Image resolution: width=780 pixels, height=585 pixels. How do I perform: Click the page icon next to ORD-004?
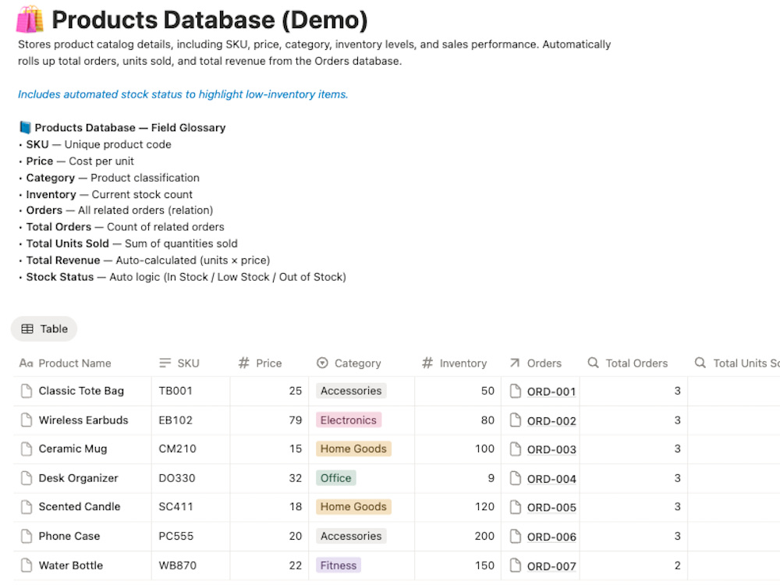[516, 479]
